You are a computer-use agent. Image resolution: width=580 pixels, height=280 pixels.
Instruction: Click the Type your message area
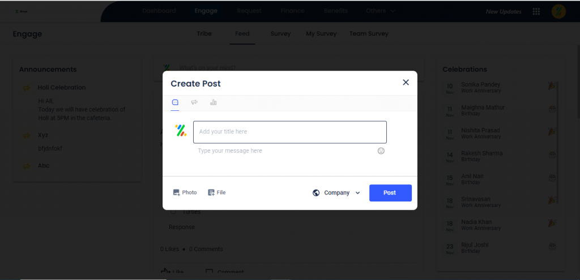click(x=285, y=150)
